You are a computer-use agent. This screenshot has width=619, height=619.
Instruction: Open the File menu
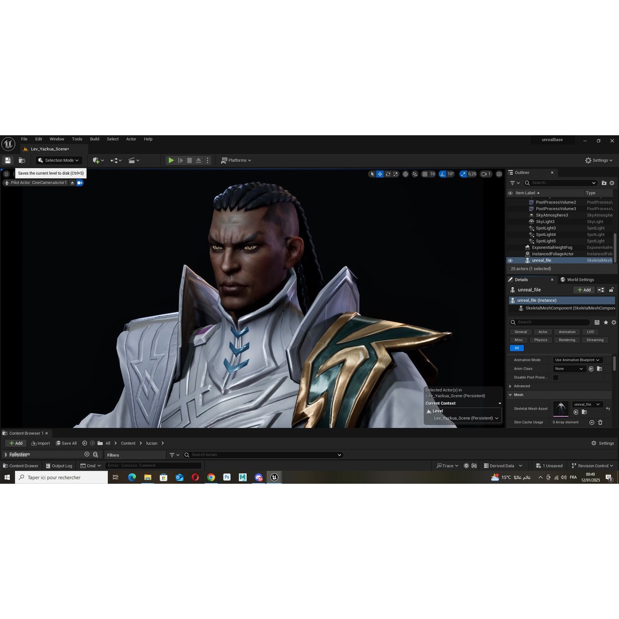24,139
